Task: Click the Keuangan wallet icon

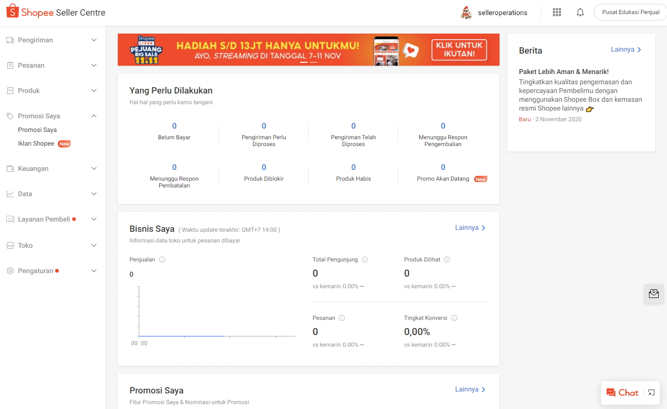Action: (10, 168)
